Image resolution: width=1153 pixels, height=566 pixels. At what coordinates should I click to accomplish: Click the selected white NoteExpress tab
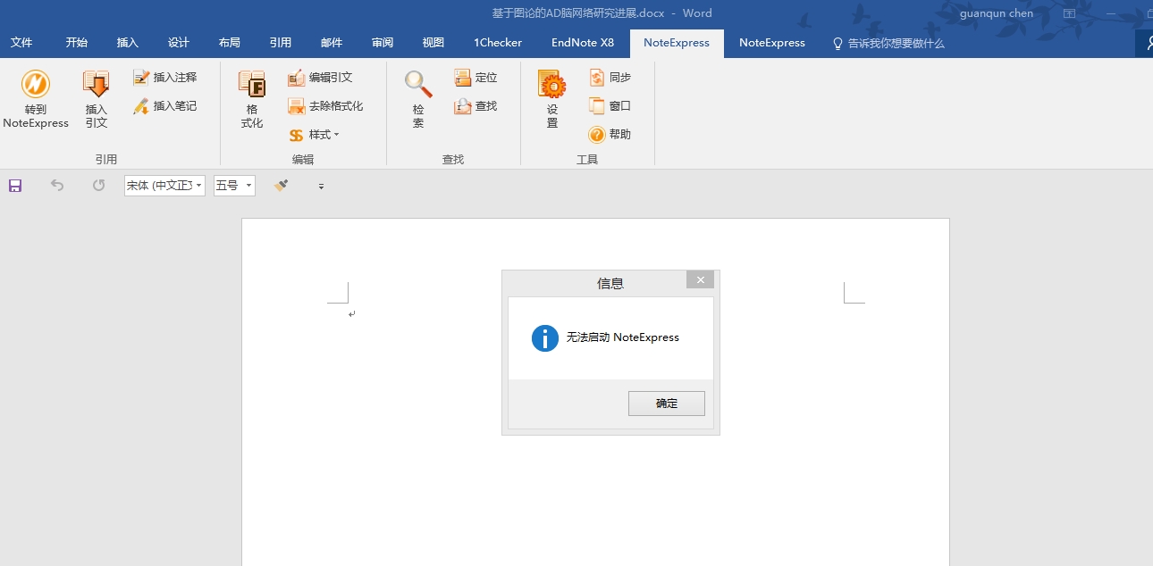click(x=677, y=43)
